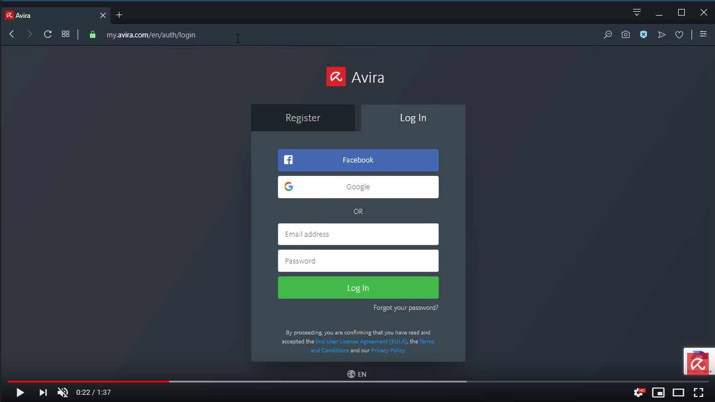Focus the Password field
This screenshot has height=402, width=715.
point(358,261)
